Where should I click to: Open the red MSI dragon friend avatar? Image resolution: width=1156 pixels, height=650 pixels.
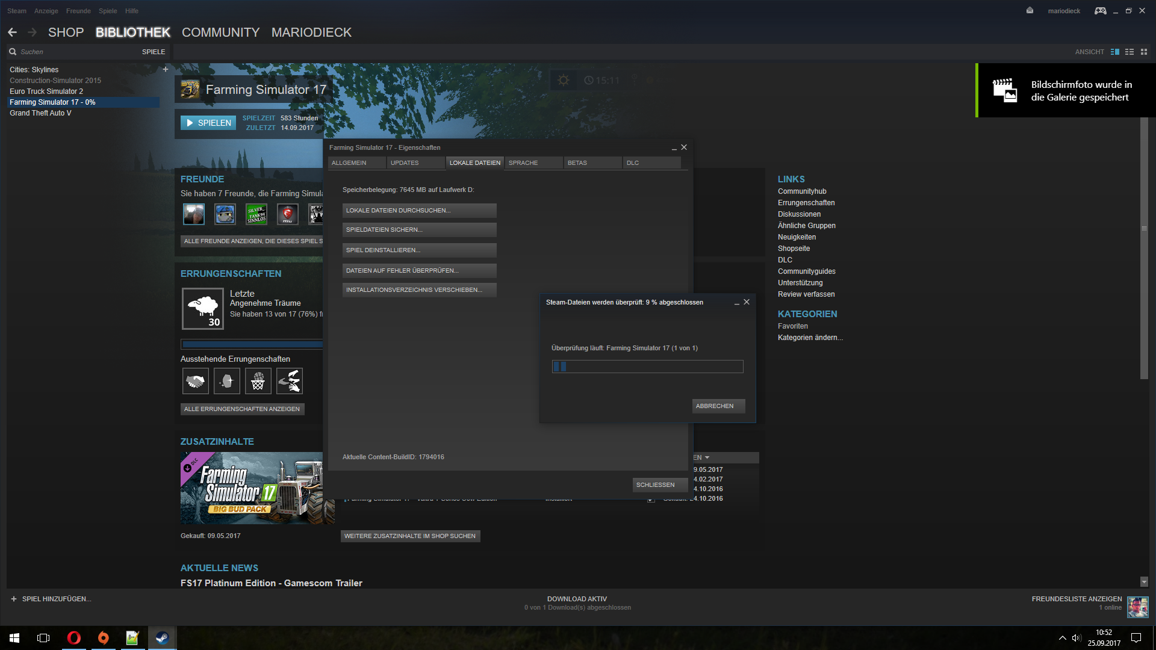pos(288,214)
